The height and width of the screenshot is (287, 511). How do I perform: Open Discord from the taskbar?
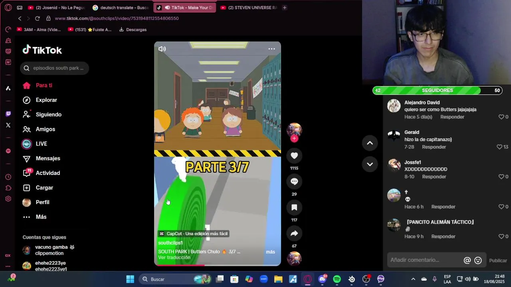pos(322,279)
